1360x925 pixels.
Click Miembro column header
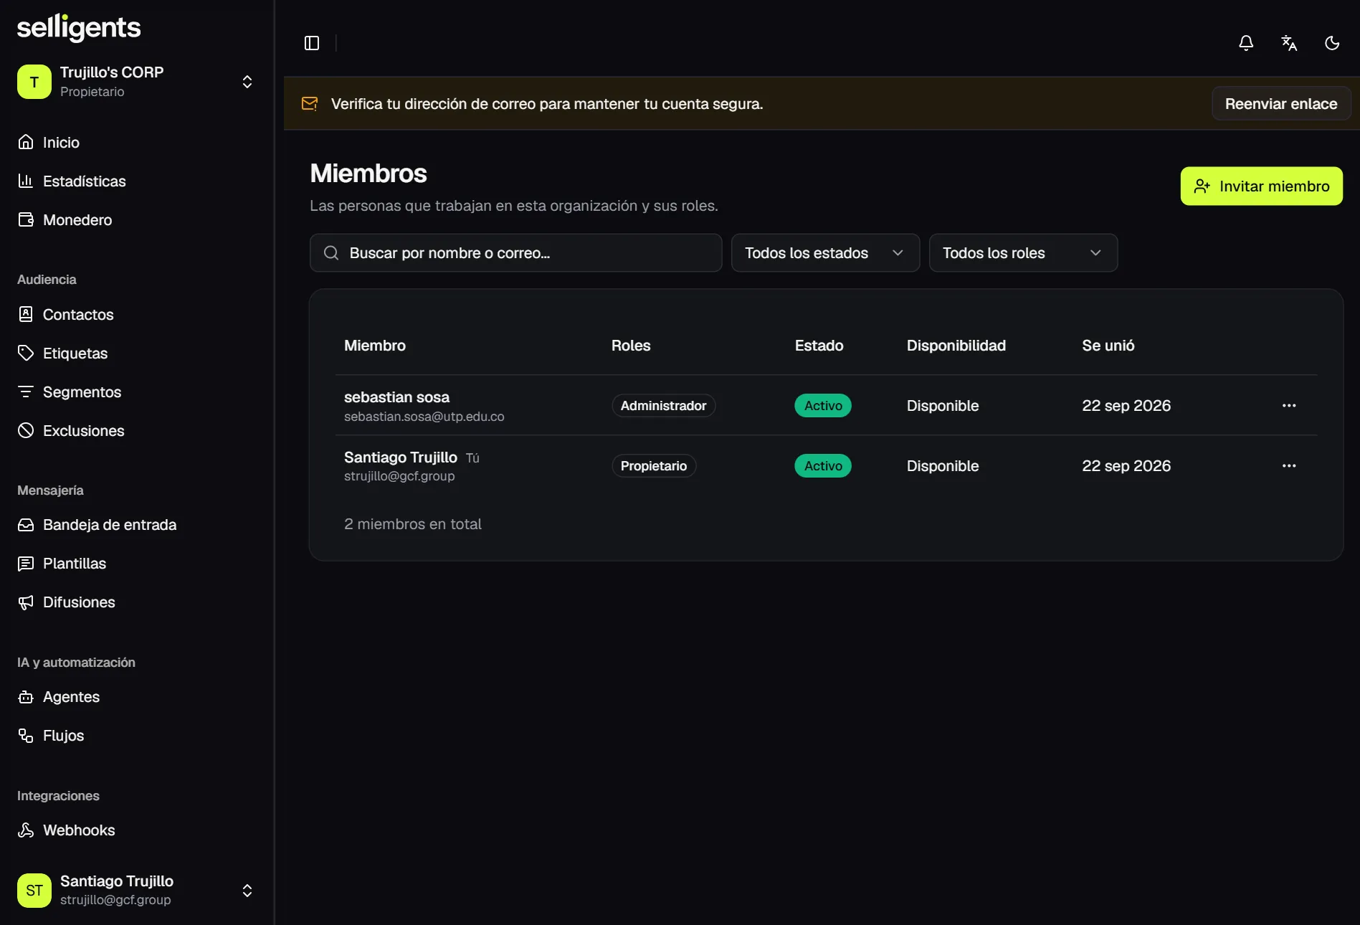click(x=375, y=346)
